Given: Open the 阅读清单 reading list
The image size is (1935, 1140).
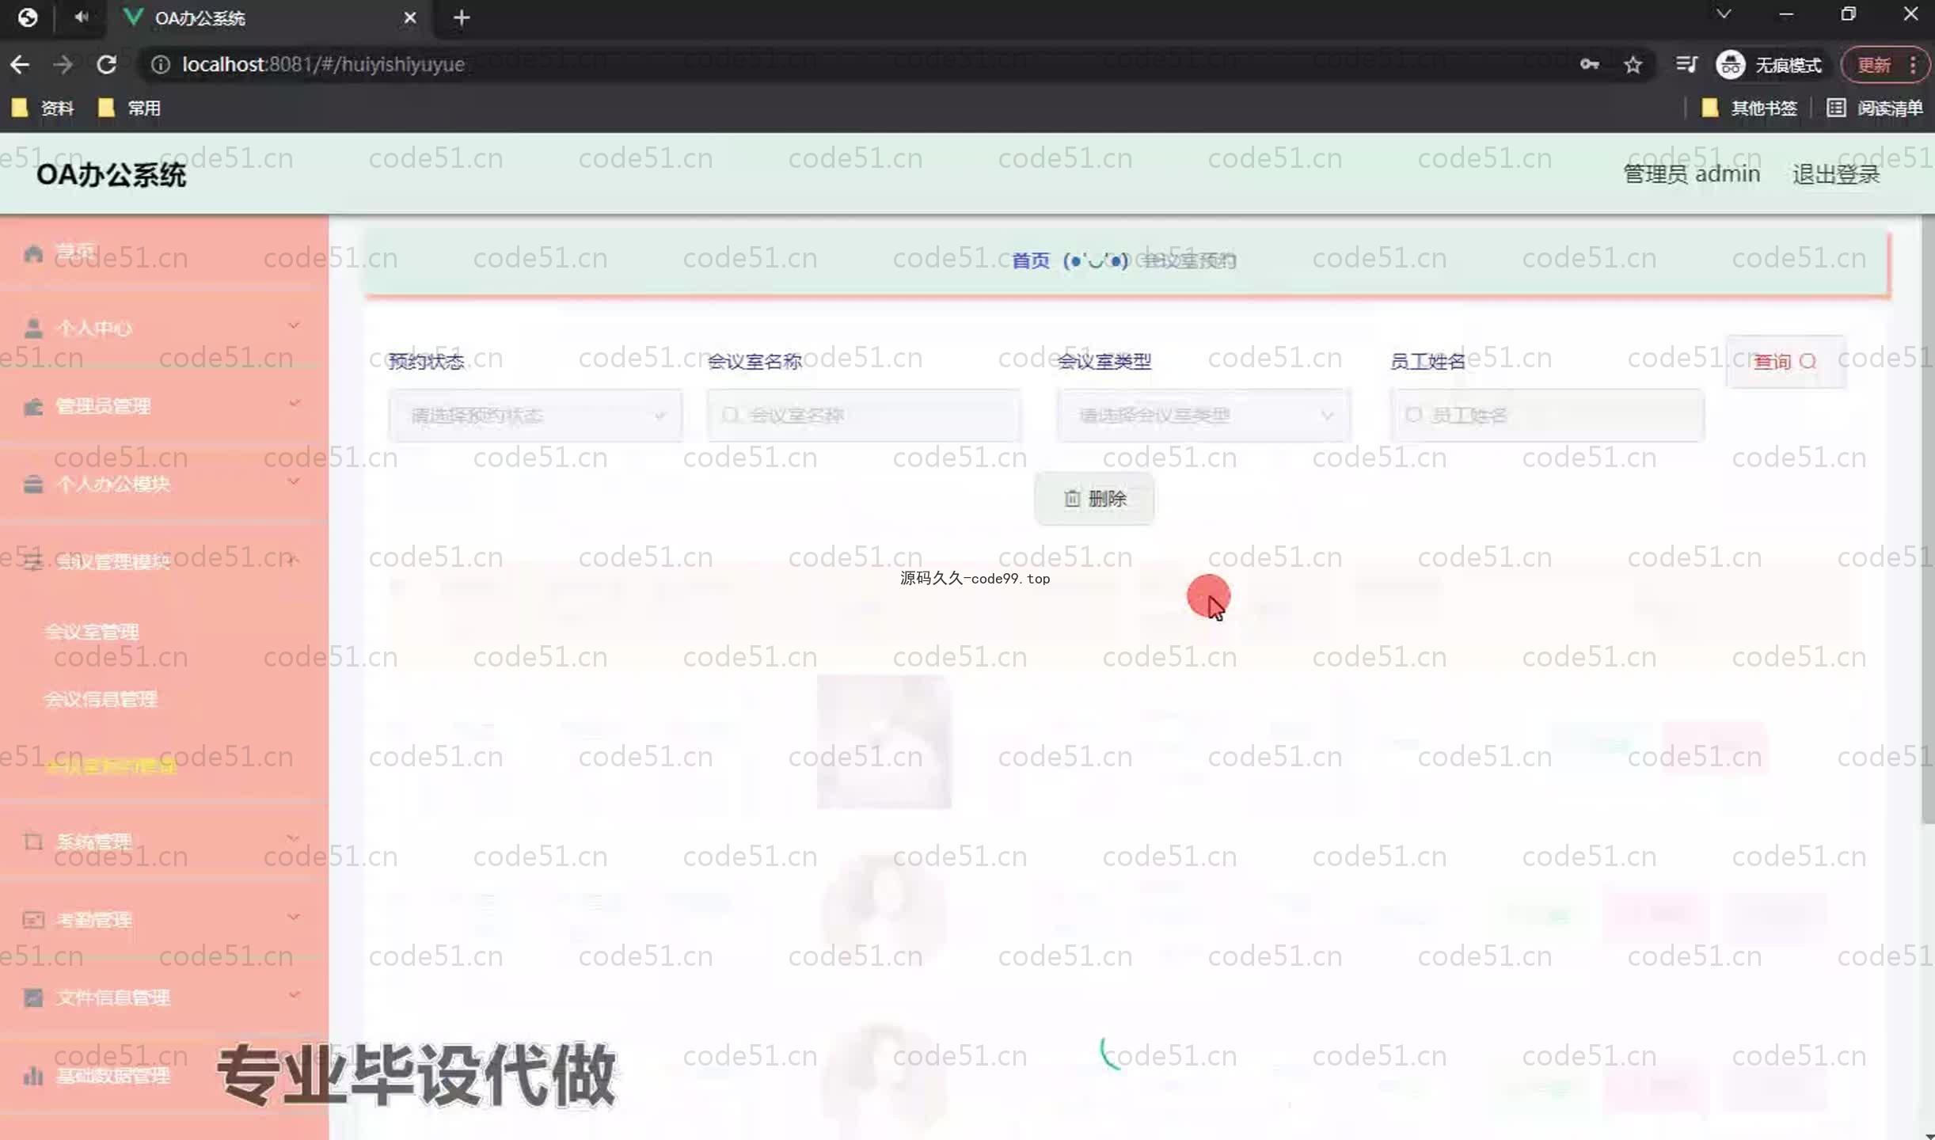Looking at the screenshot, I should tap(1874, 108).
